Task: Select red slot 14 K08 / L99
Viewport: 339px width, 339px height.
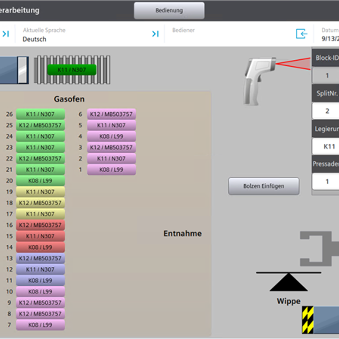Action: pos(40,247)
